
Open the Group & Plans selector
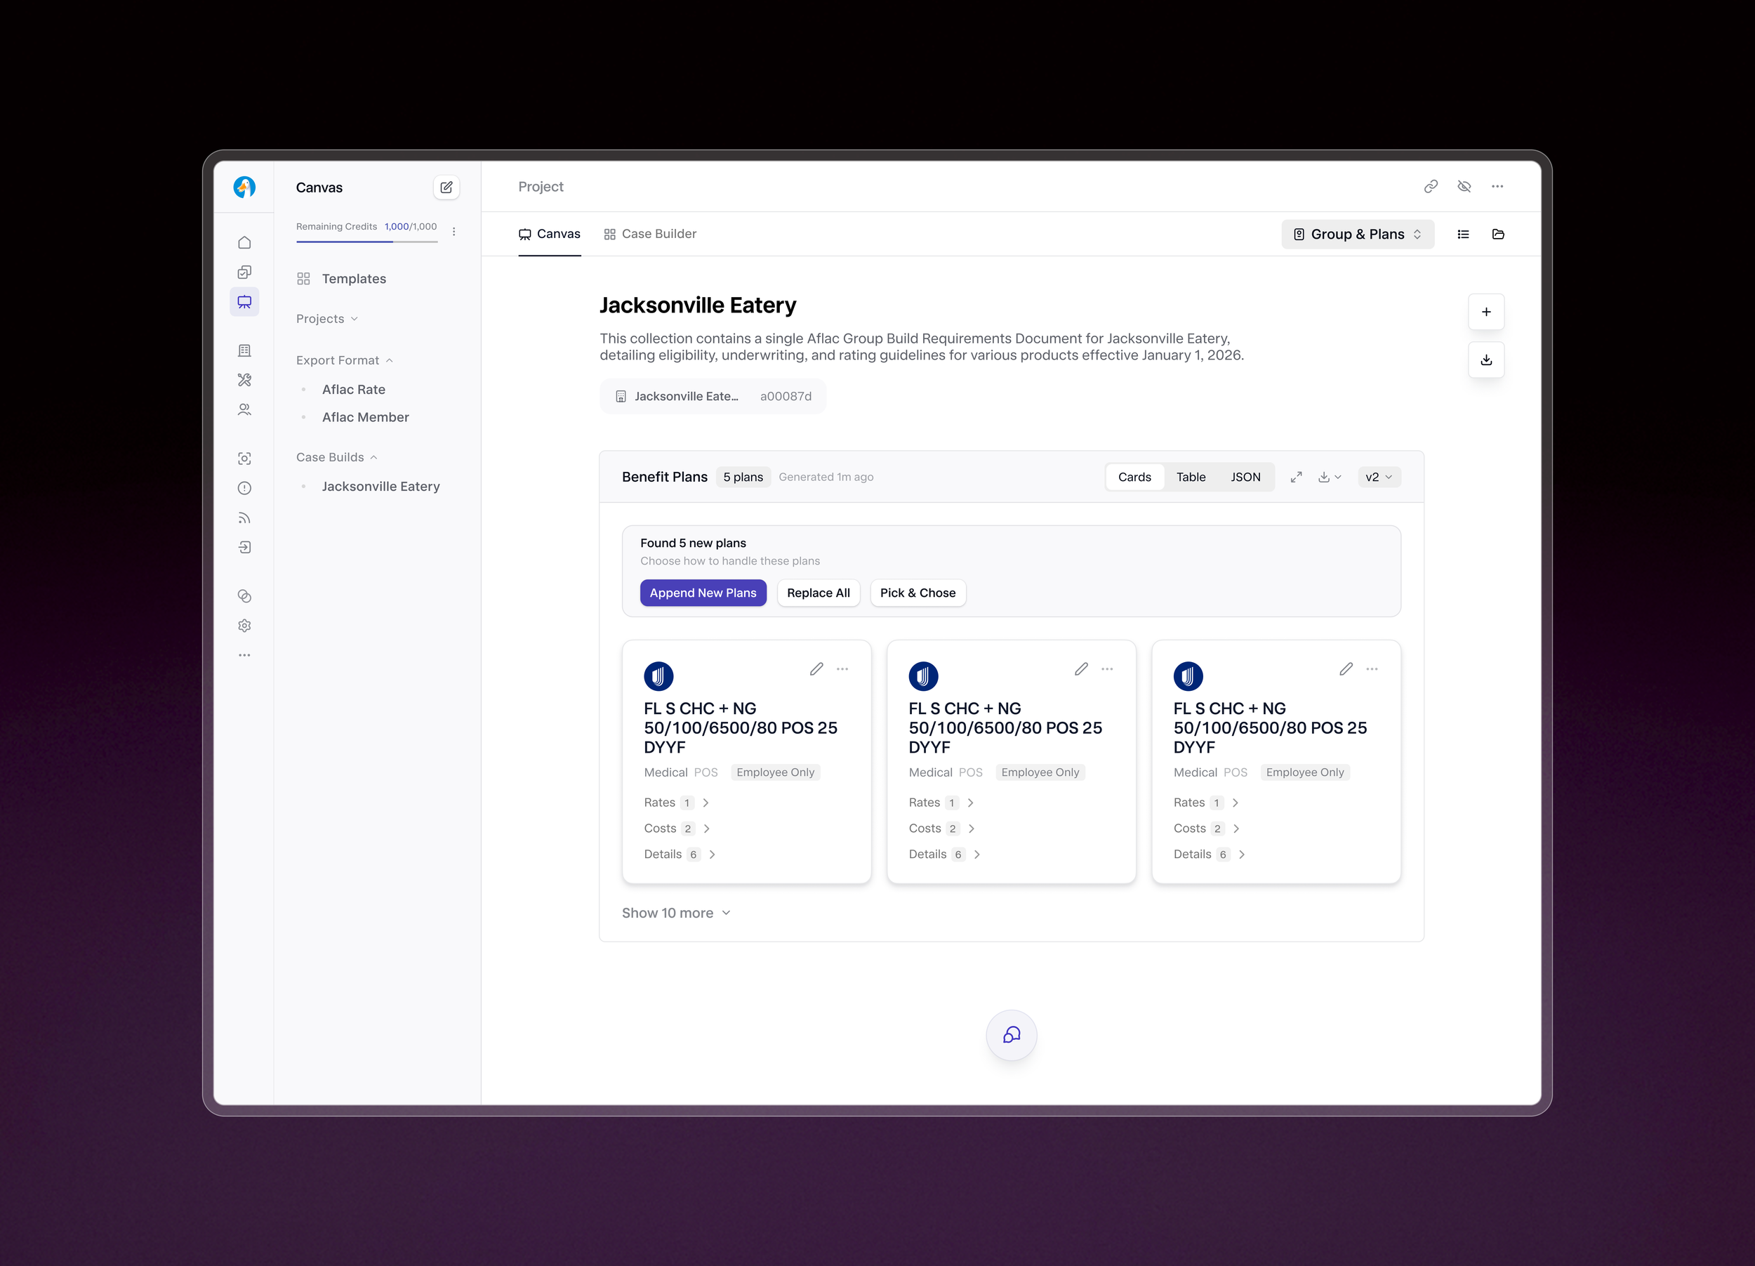click(1357, 235)
